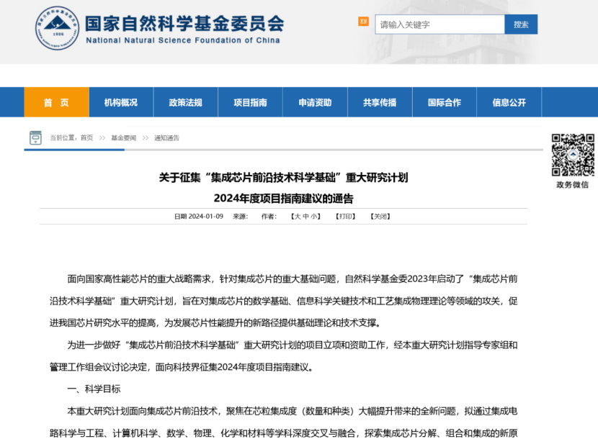598x444 pixels.
Task: Set font size to 大 (large)
Action: (x=297, y=216)
